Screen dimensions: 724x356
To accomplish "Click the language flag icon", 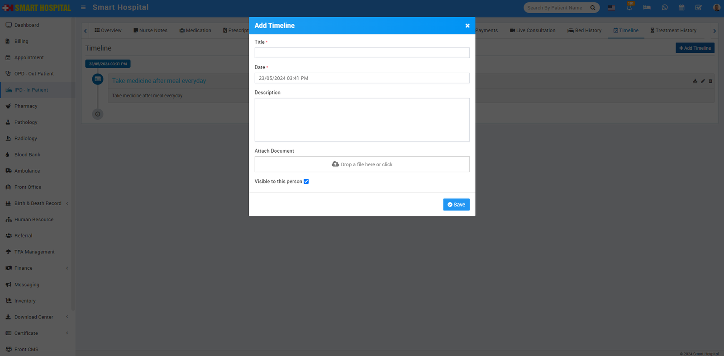I will tap(611, 8).
